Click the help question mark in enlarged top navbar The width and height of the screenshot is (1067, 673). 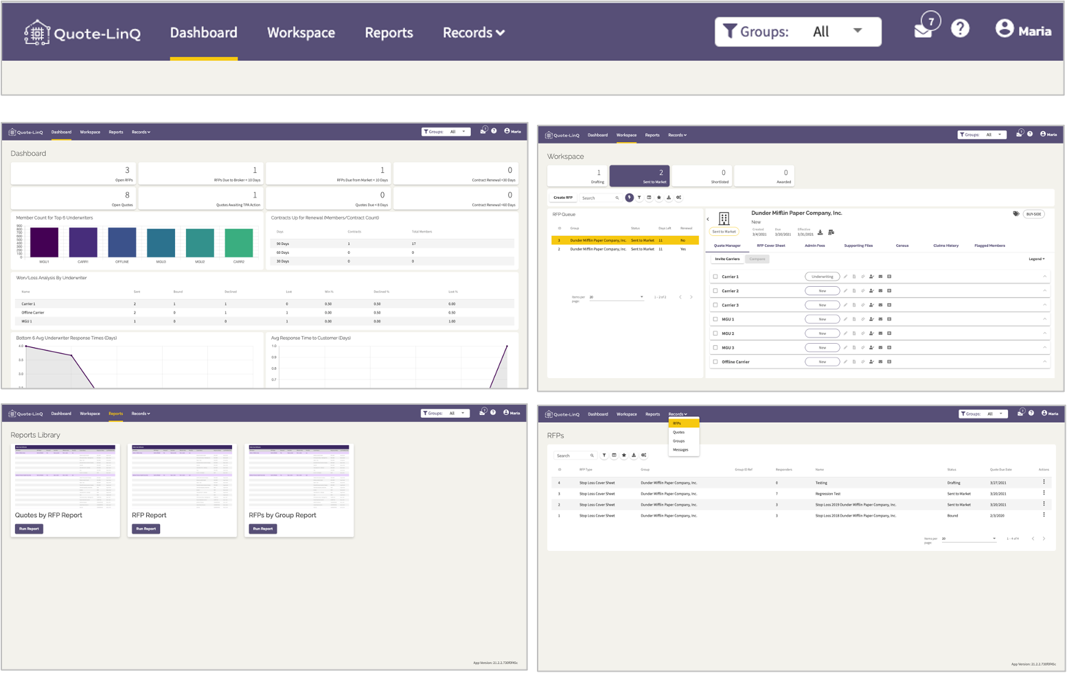point(960,28)
